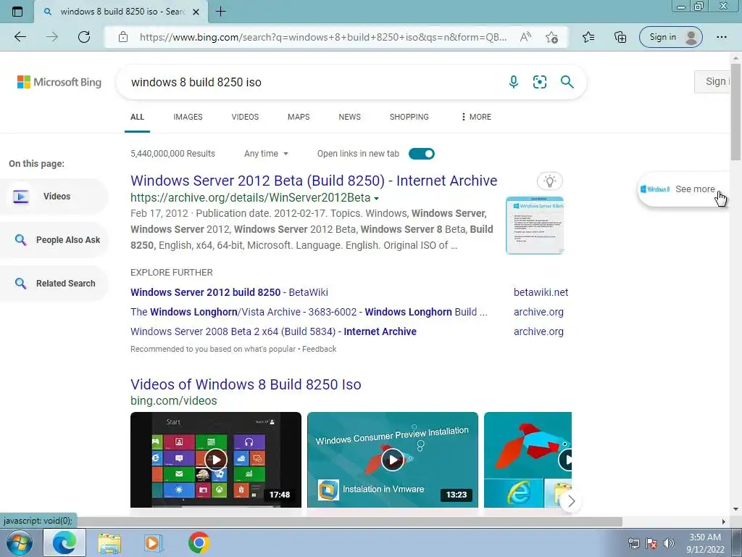The height and width of the screenshot is (557, 742).
Task: Click the Bing search text box
Action: coord(312,82)
